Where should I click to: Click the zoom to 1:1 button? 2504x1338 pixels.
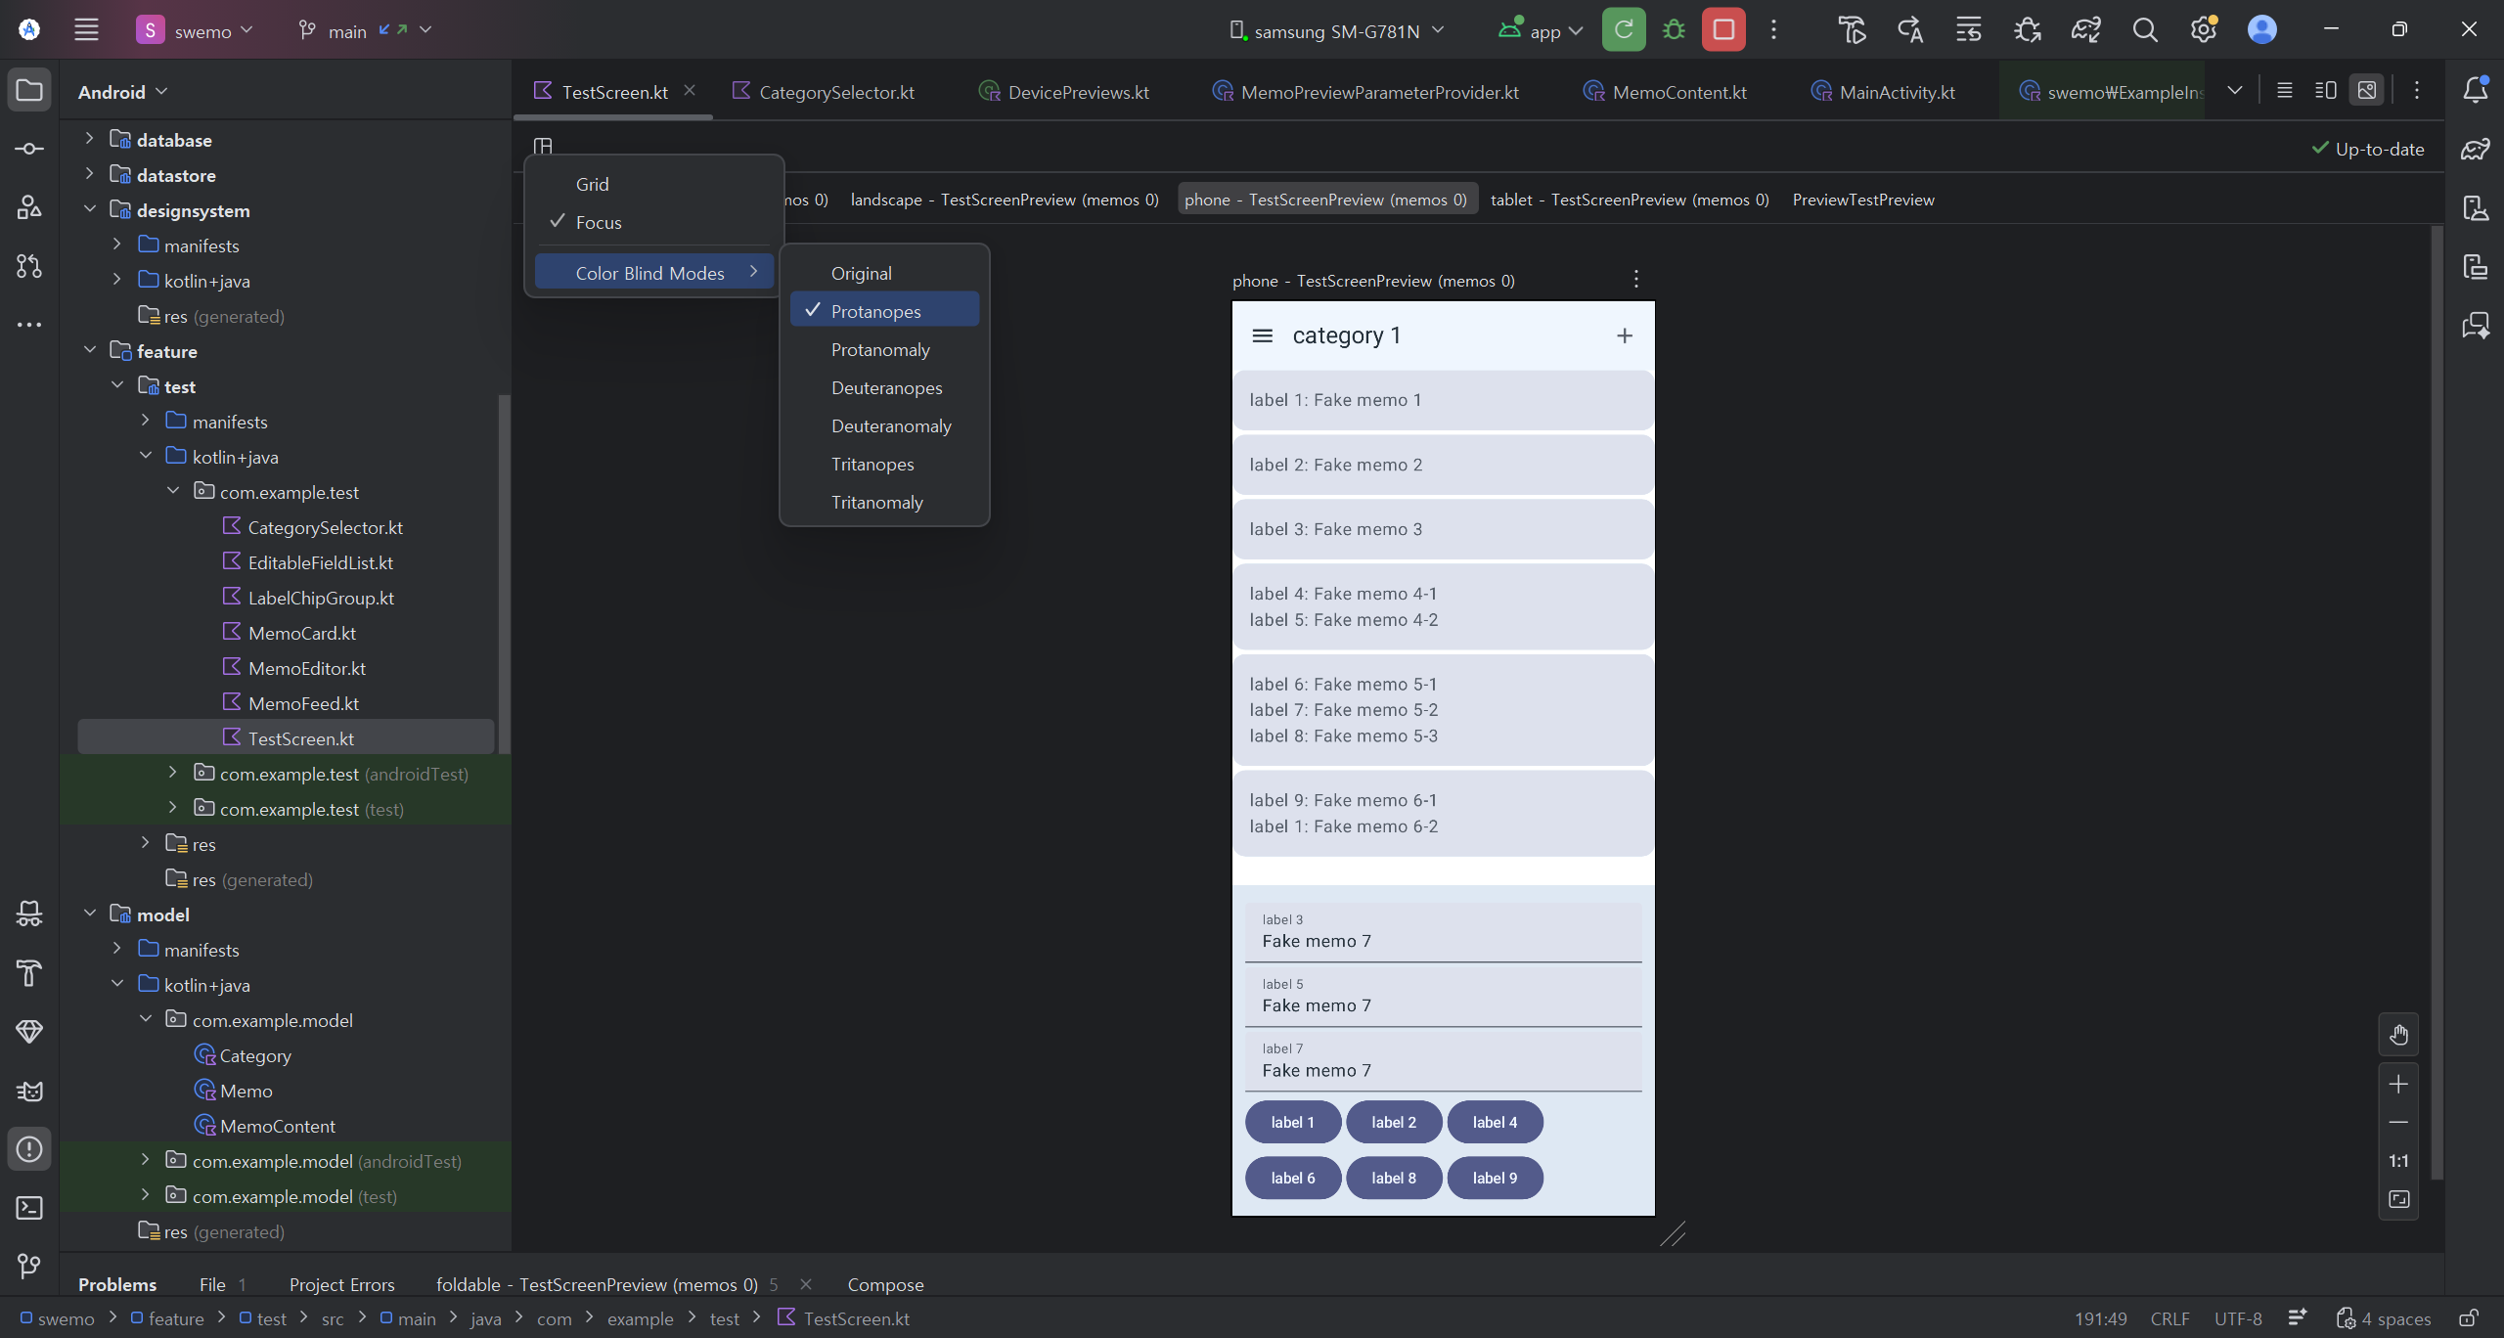coord(2398,1161)
